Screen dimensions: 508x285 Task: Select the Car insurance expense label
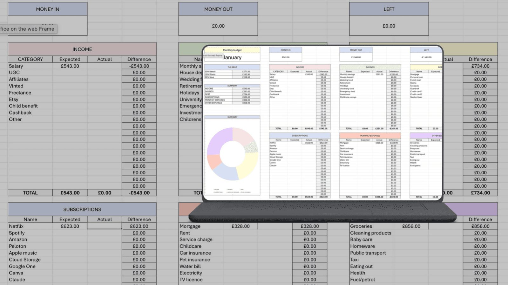pos(195,253)
